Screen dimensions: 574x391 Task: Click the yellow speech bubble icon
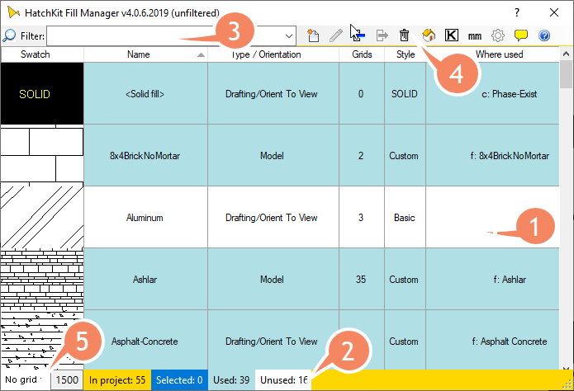tap(521, 35)
